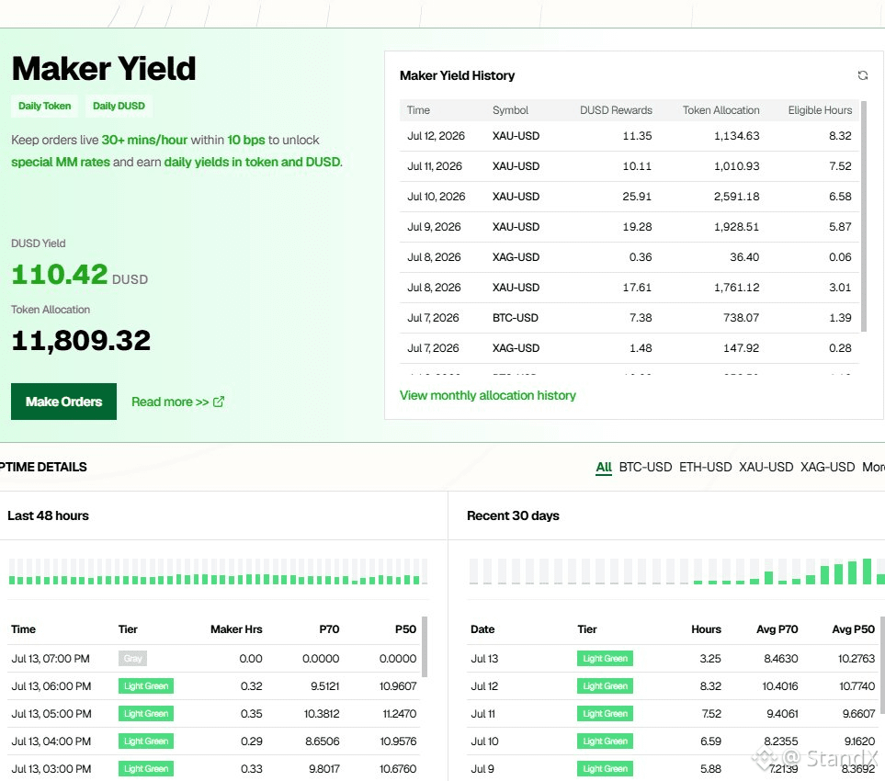Image resolution: width=885 pixels, height=781 pixels.
Task: Click the Symbol column header
Action: 510,110
